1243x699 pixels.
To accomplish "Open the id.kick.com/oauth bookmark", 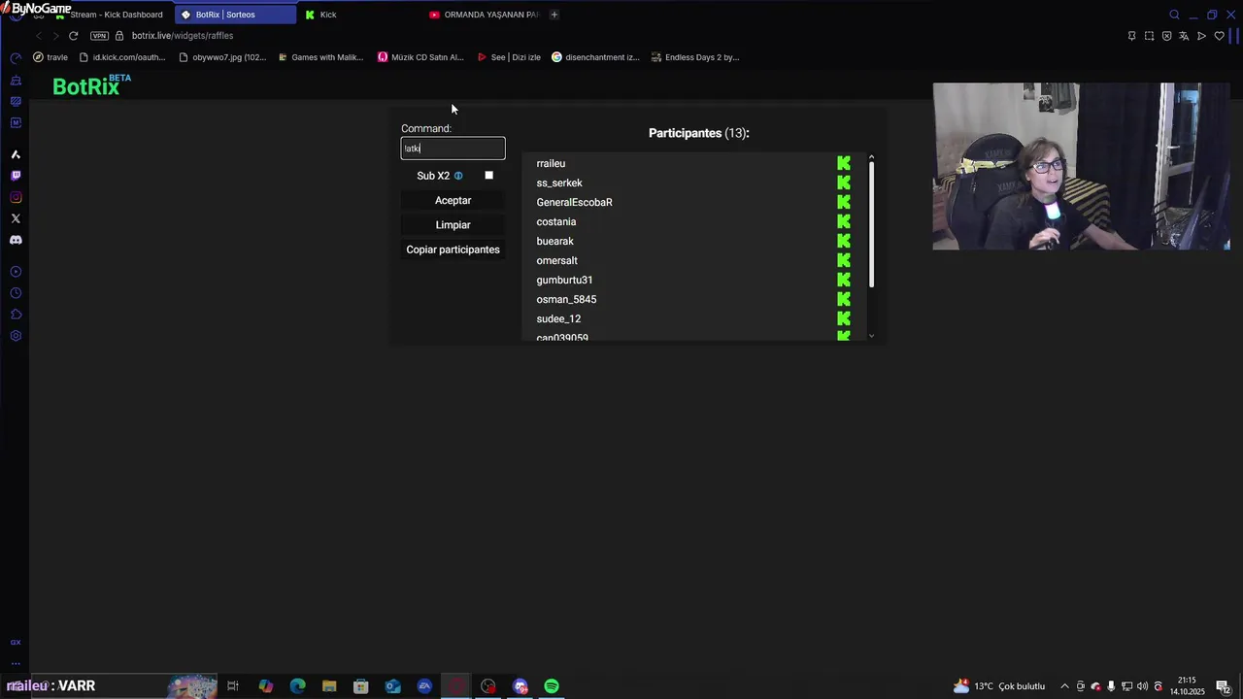I will pyautogui.click(x=122, y=57).
